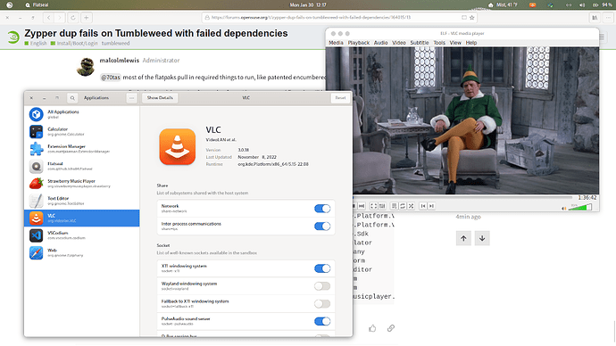Copy post link with chain icon
616x346 pixels.
tap(390, 328)
